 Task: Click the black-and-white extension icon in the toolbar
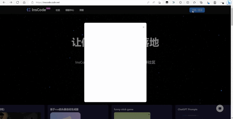167,2
